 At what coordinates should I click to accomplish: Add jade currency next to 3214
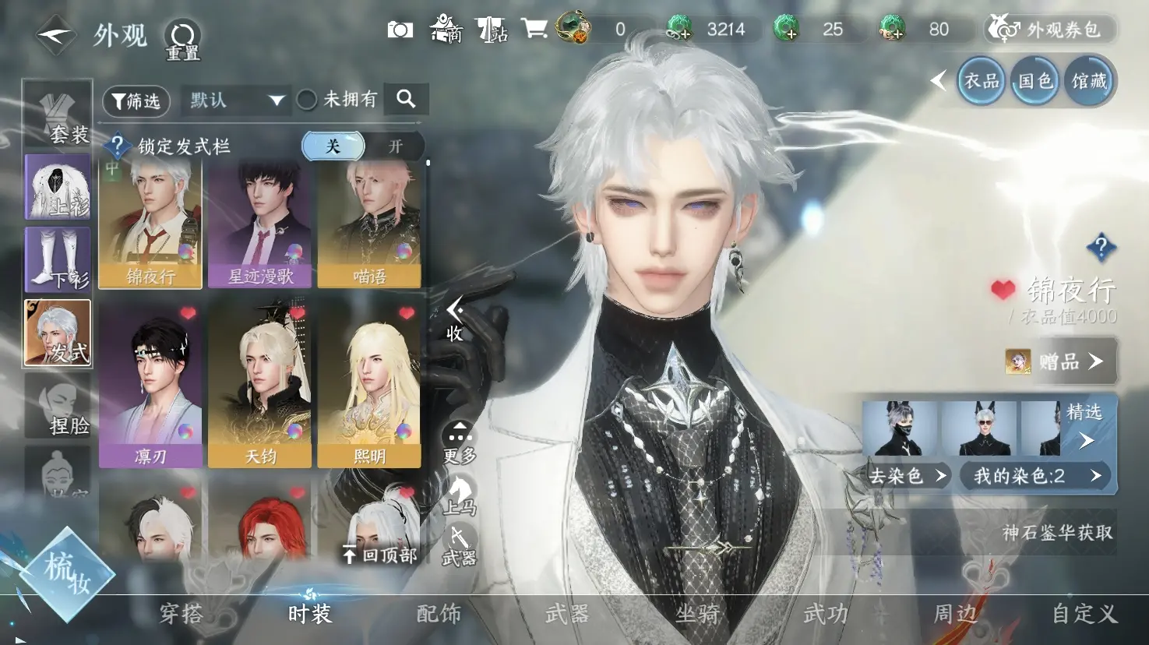(679, 29)
